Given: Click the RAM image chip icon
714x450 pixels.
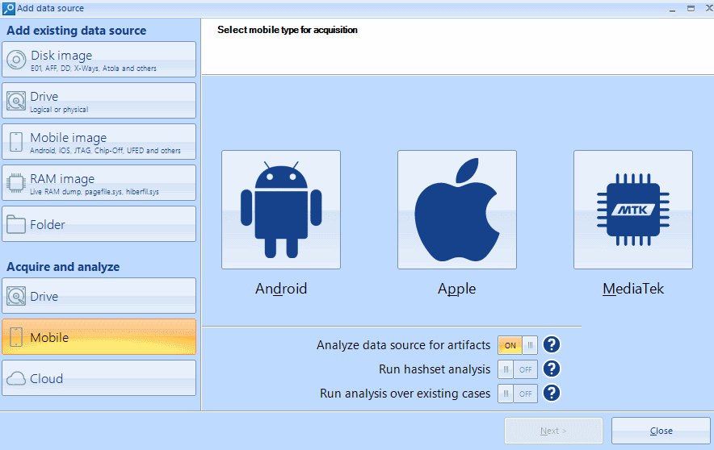Looking at the screenshot, I should point(16,183).
